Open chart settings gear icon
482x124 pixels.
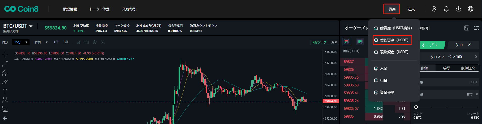[94, 42]
